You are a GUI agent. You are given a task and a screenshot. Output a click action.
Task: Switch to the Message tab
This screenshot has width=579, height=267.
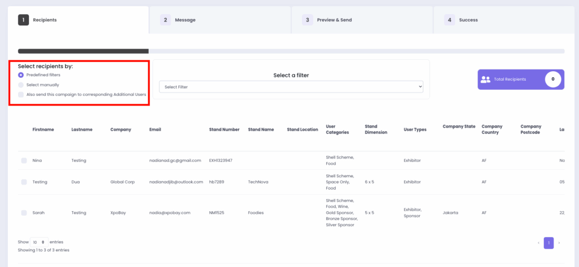(185, 20)
